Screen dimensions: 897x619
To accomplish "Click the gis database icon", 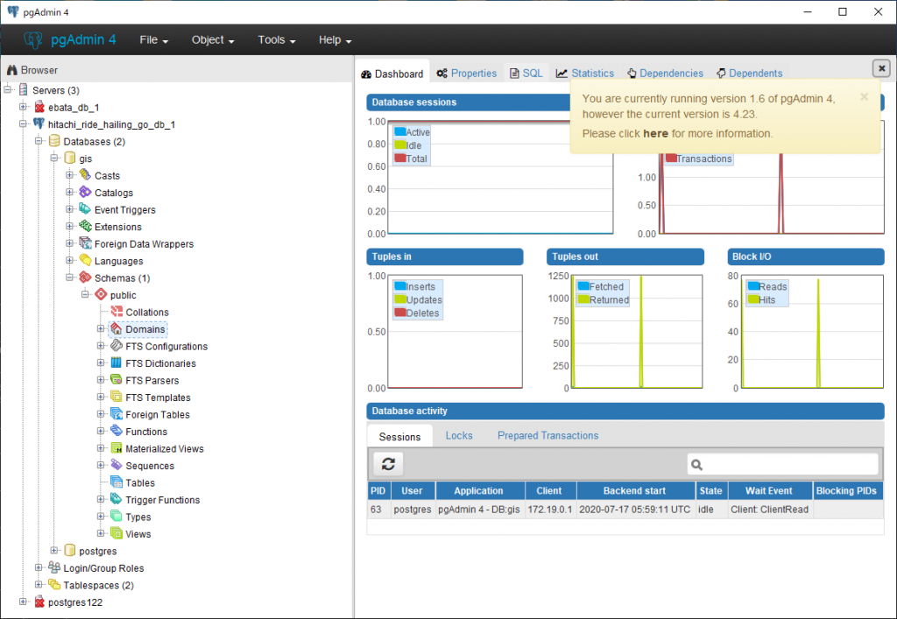I will coord(70,158).
